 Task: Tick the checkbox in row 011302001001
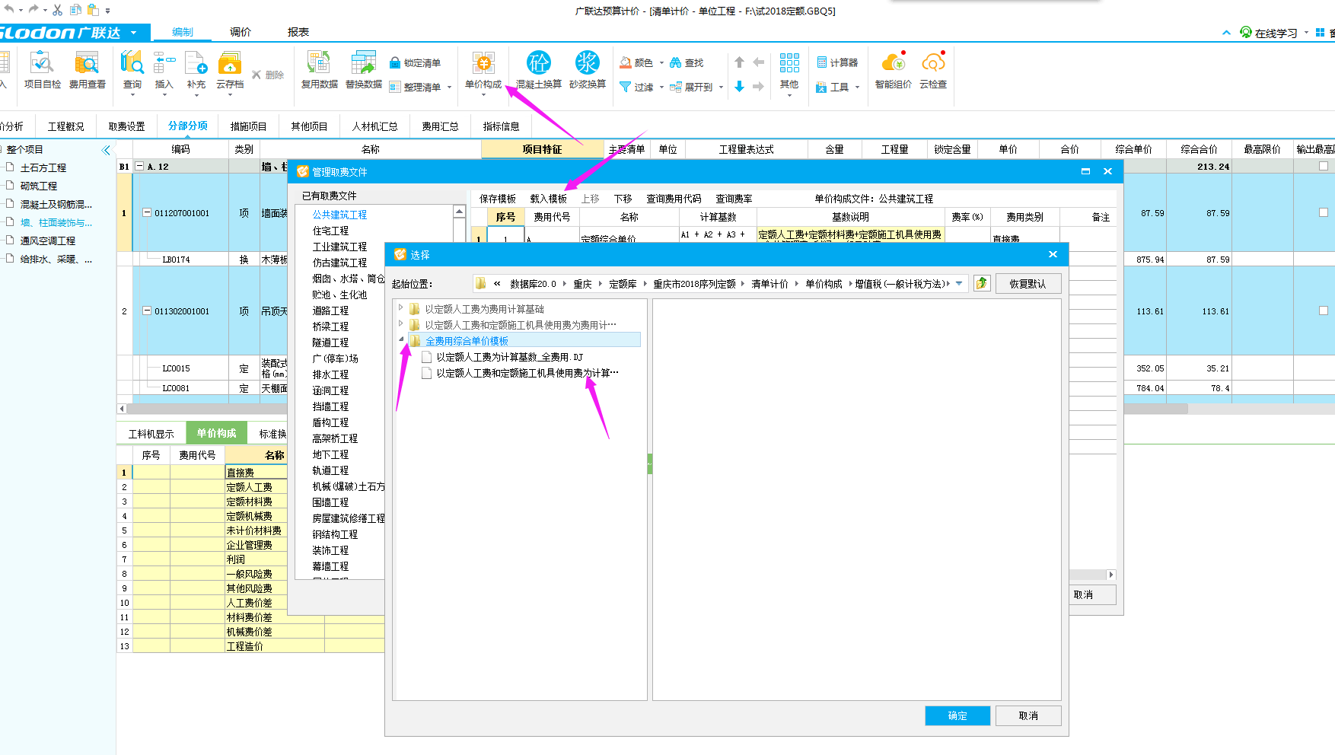tap(1324, 311)
